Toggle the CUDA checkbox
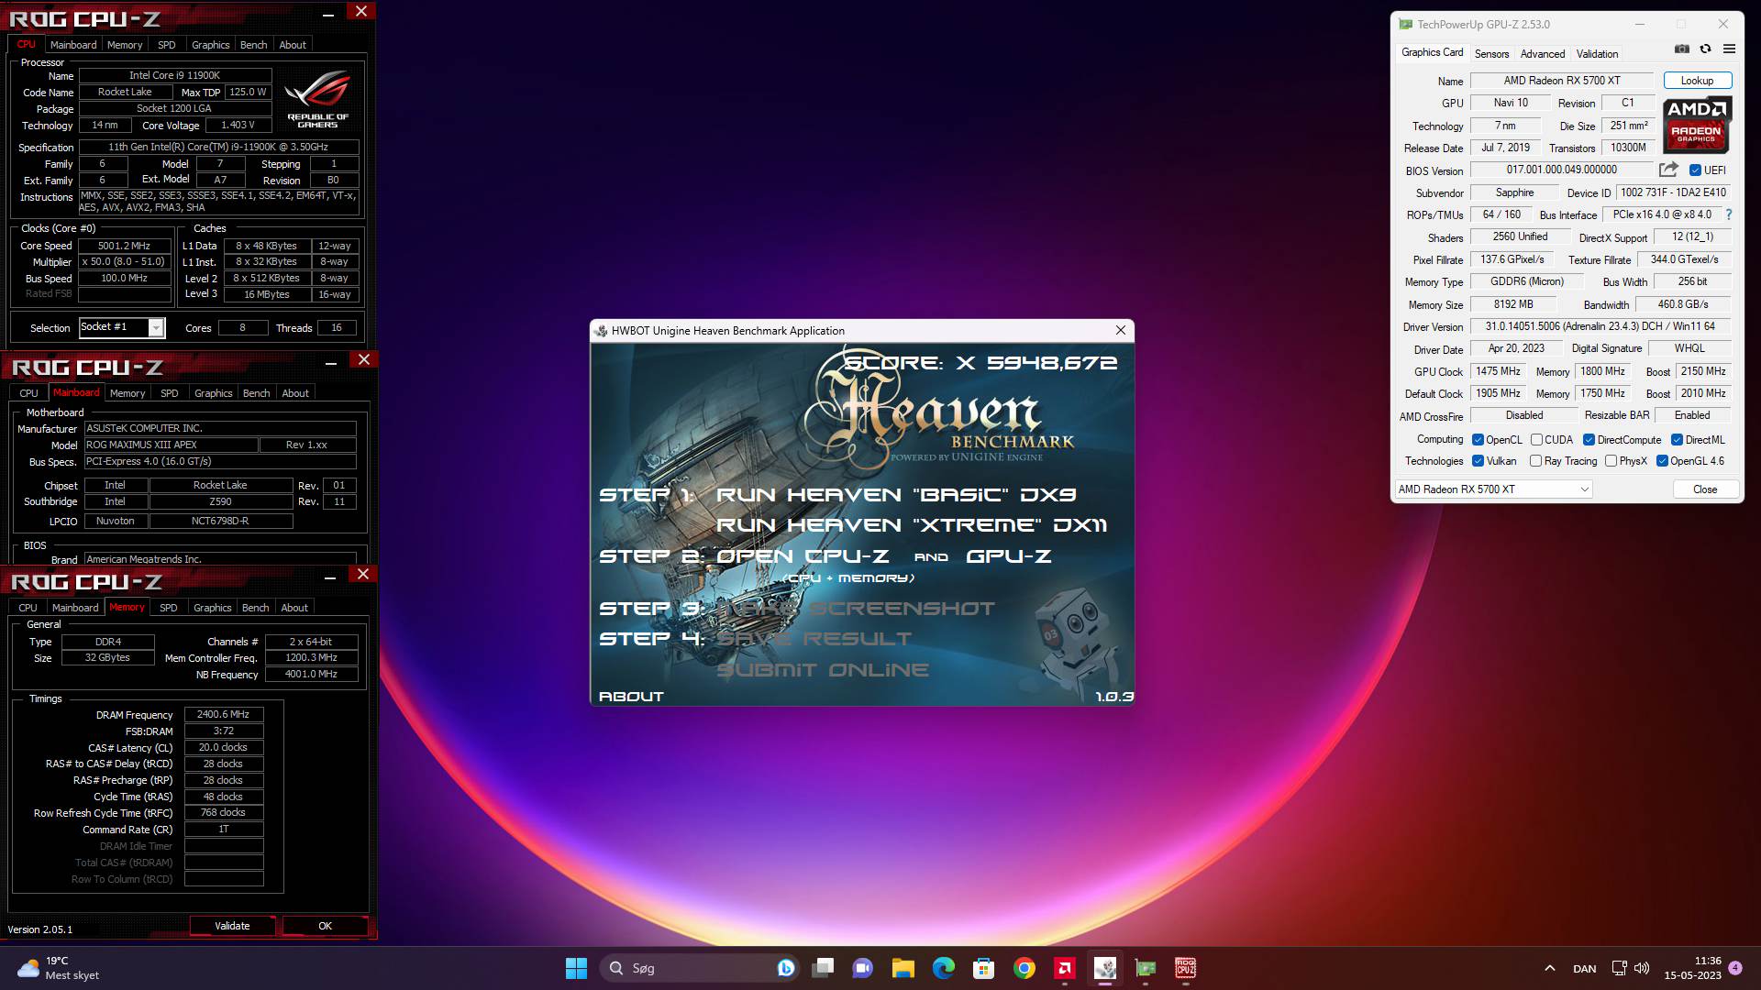Image resolution: width=1761 pixels, height=990 pixels. (1536, 440)
